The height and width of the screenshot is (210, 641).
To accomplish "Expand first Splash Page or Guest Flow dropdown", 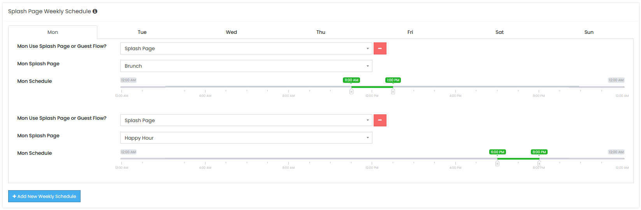I will point(246,49).
